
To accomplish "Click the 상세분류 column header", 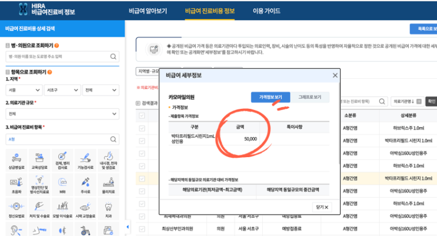I will (x=408, y=115).
